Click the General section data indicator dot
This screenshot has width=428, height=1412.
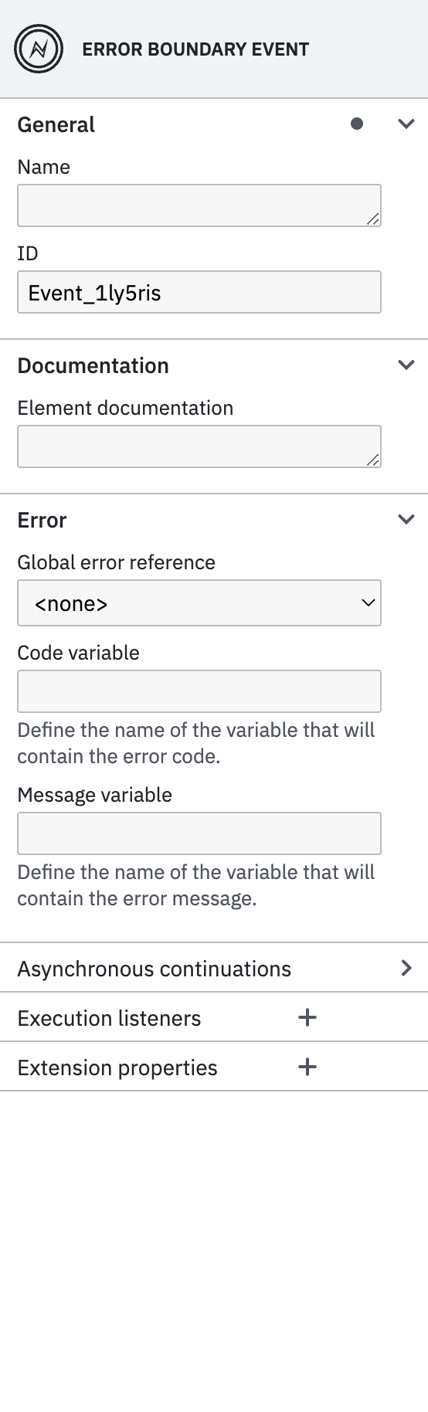[357, 124]
